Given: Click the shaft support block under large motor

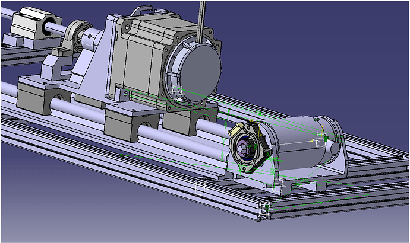Looking at the screenshot, I should click(x=184, y=121).
